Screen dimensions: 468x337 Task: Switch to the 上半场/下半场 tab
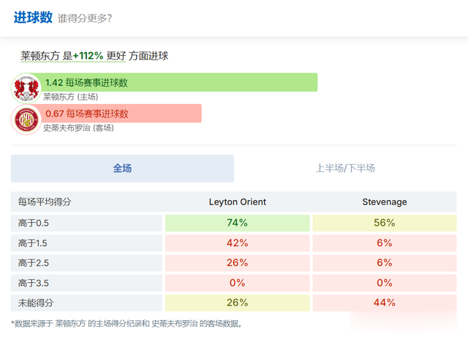pos(345,168)
